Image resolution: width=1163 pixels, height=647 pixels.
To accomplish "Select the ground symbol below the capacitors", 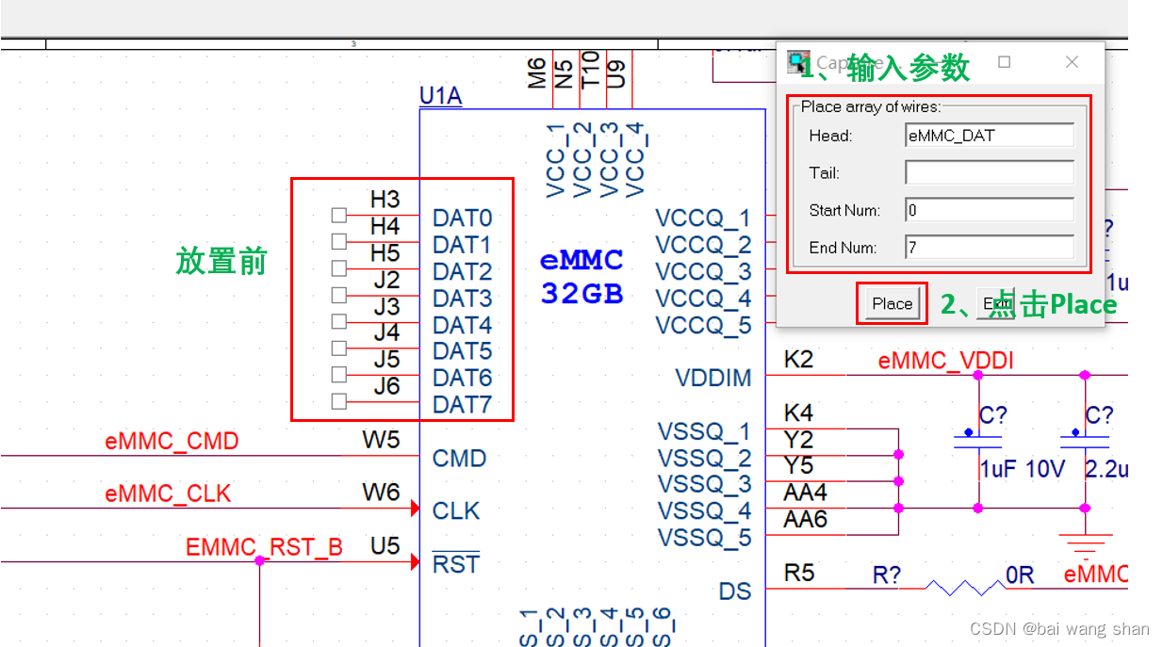I will click(1084, 543).
